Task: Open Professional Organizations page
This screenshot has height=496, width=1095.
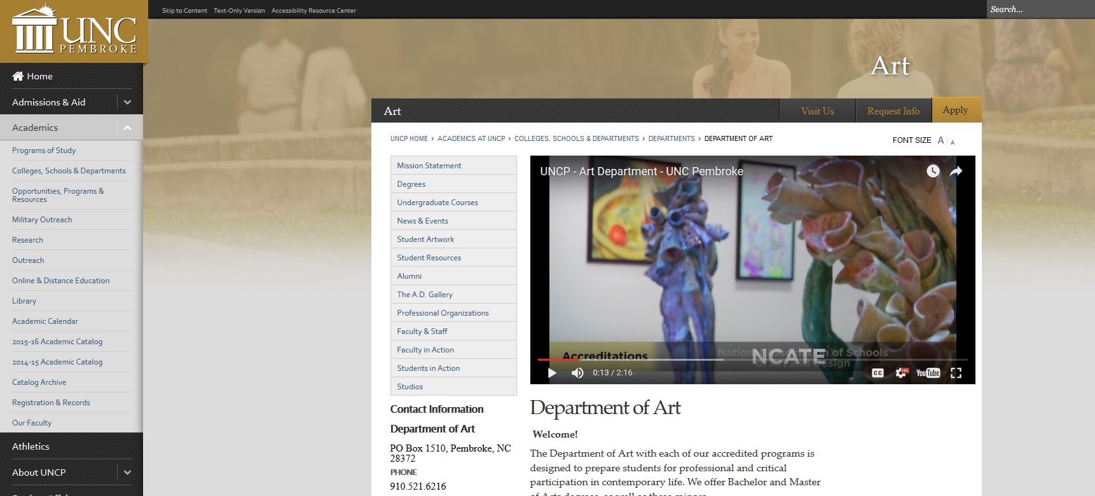Action: pos(453,312)
